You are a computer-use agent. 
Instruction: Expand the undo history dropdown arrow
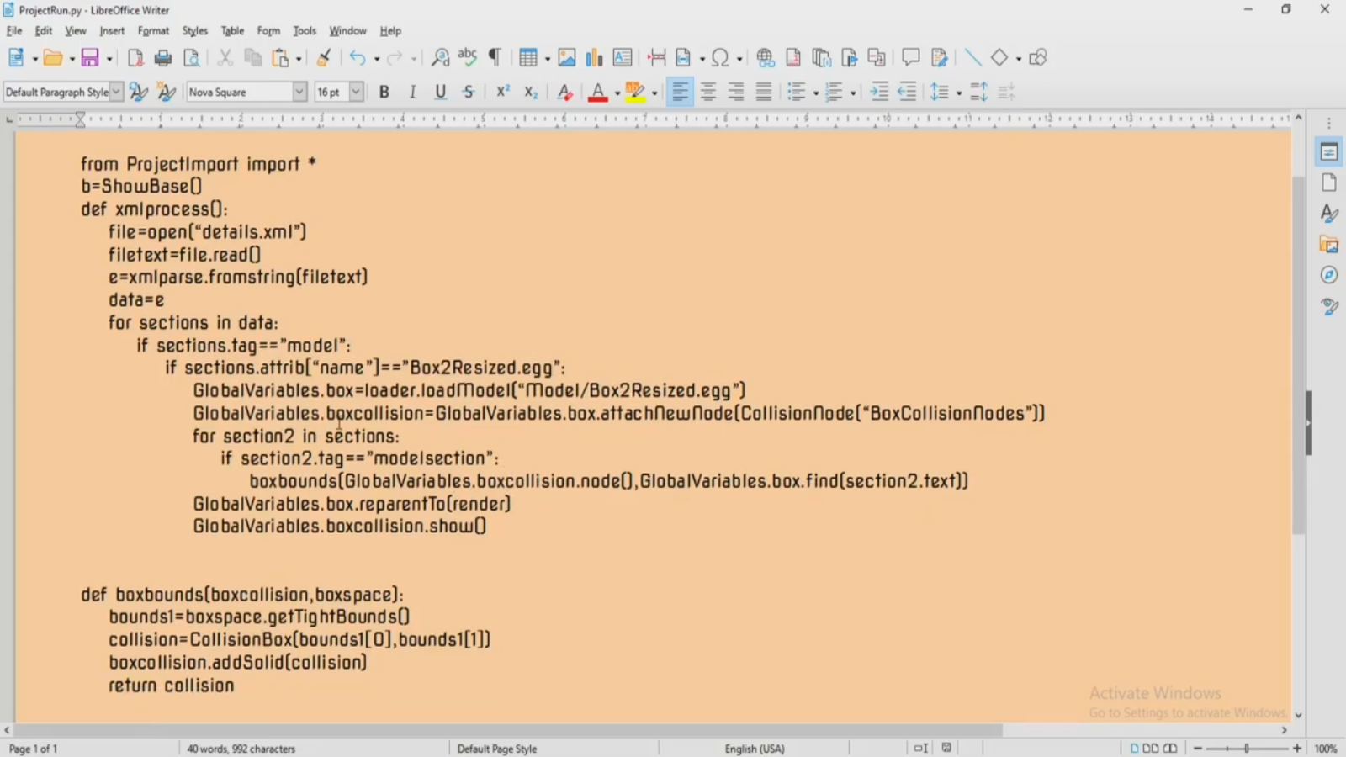point(376,58)
